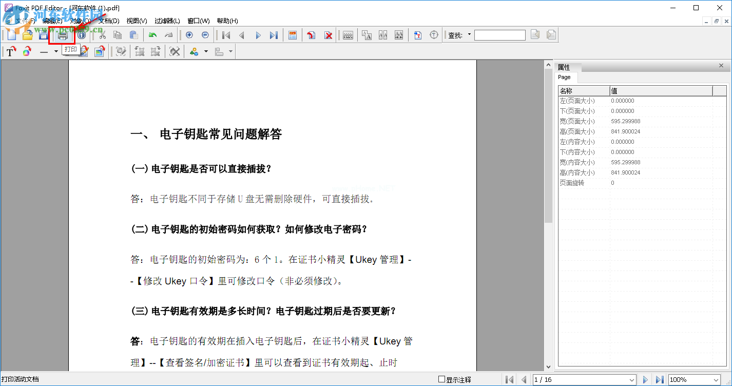Open the 编辑(E) menu
The image size is (732, 386).
click(52, 21)
